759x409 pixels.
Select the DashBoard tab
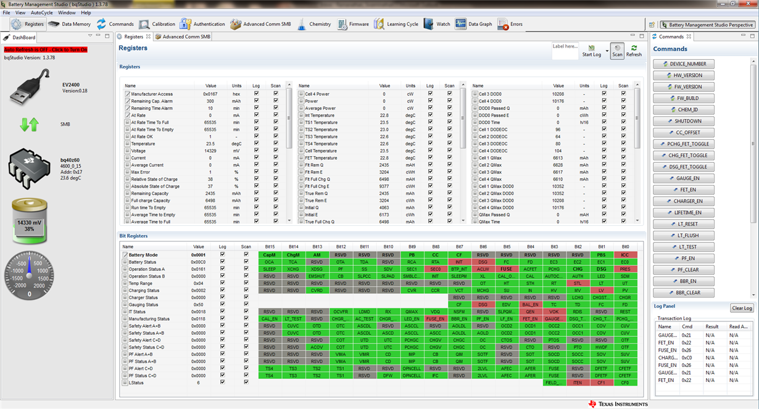[20, 37]
